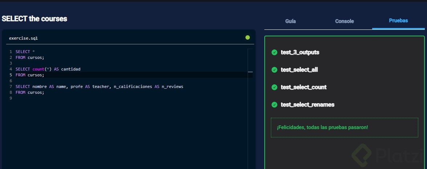Click the check icon beside test_select_renames
Image resolution: width=427 pixels, height=169 pixels.
pos(274,105)
